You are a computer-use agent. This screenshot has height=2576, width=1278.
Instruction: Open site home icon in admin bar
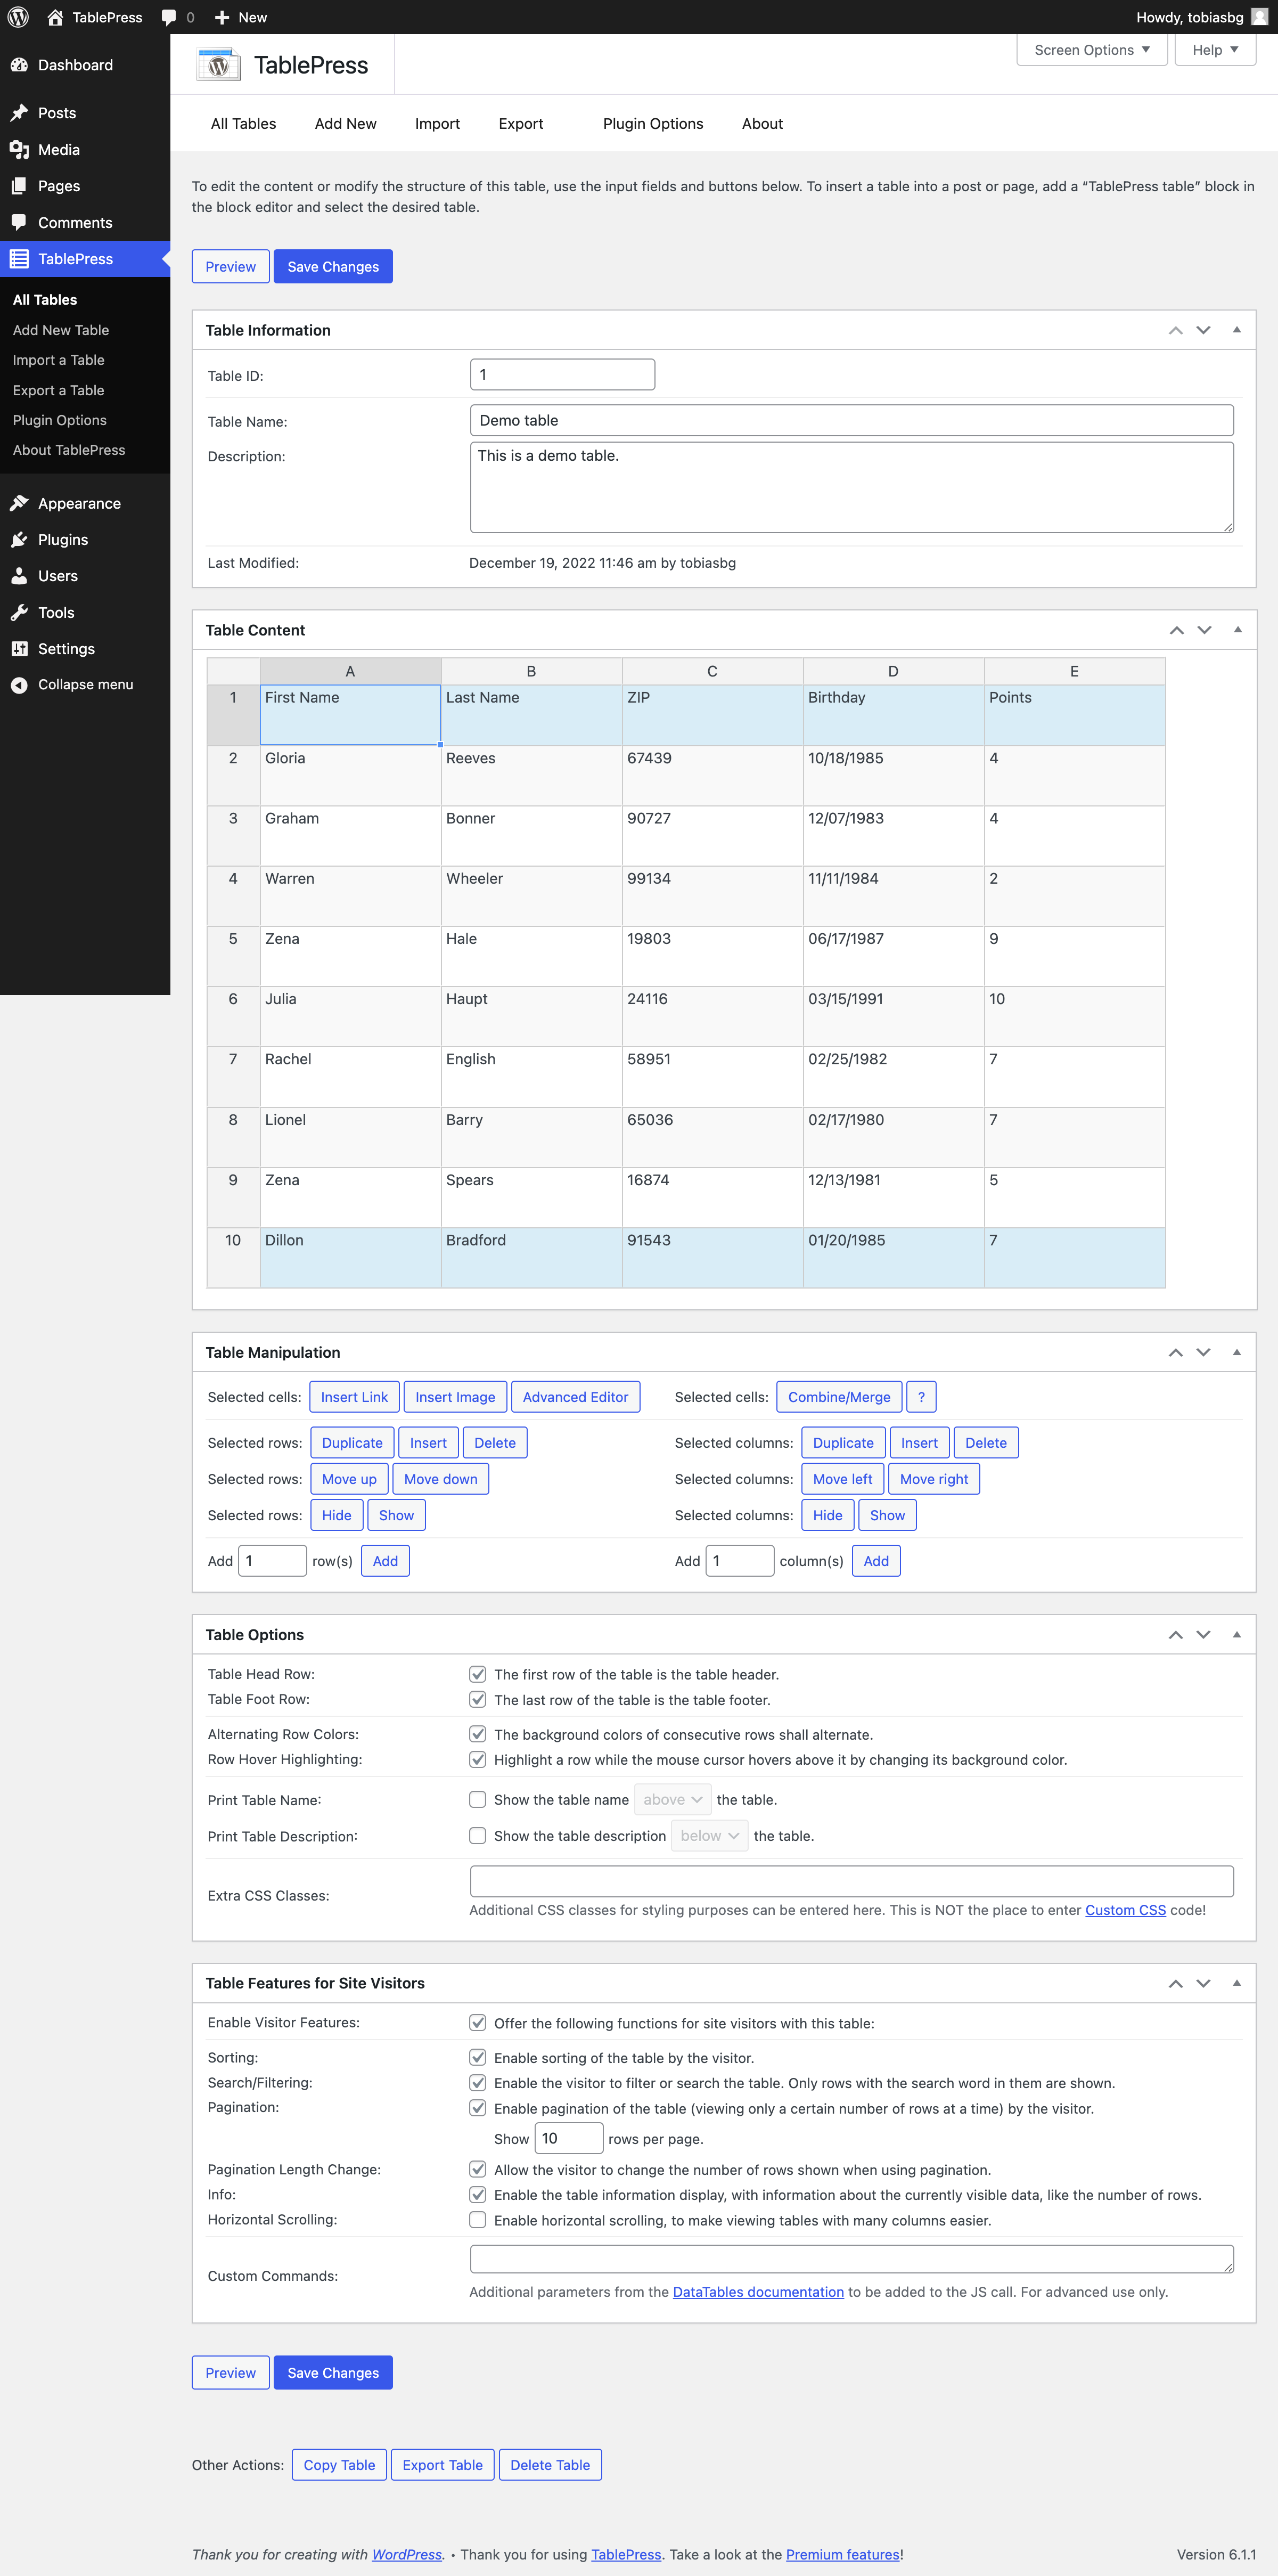click(x=55, y=17)
